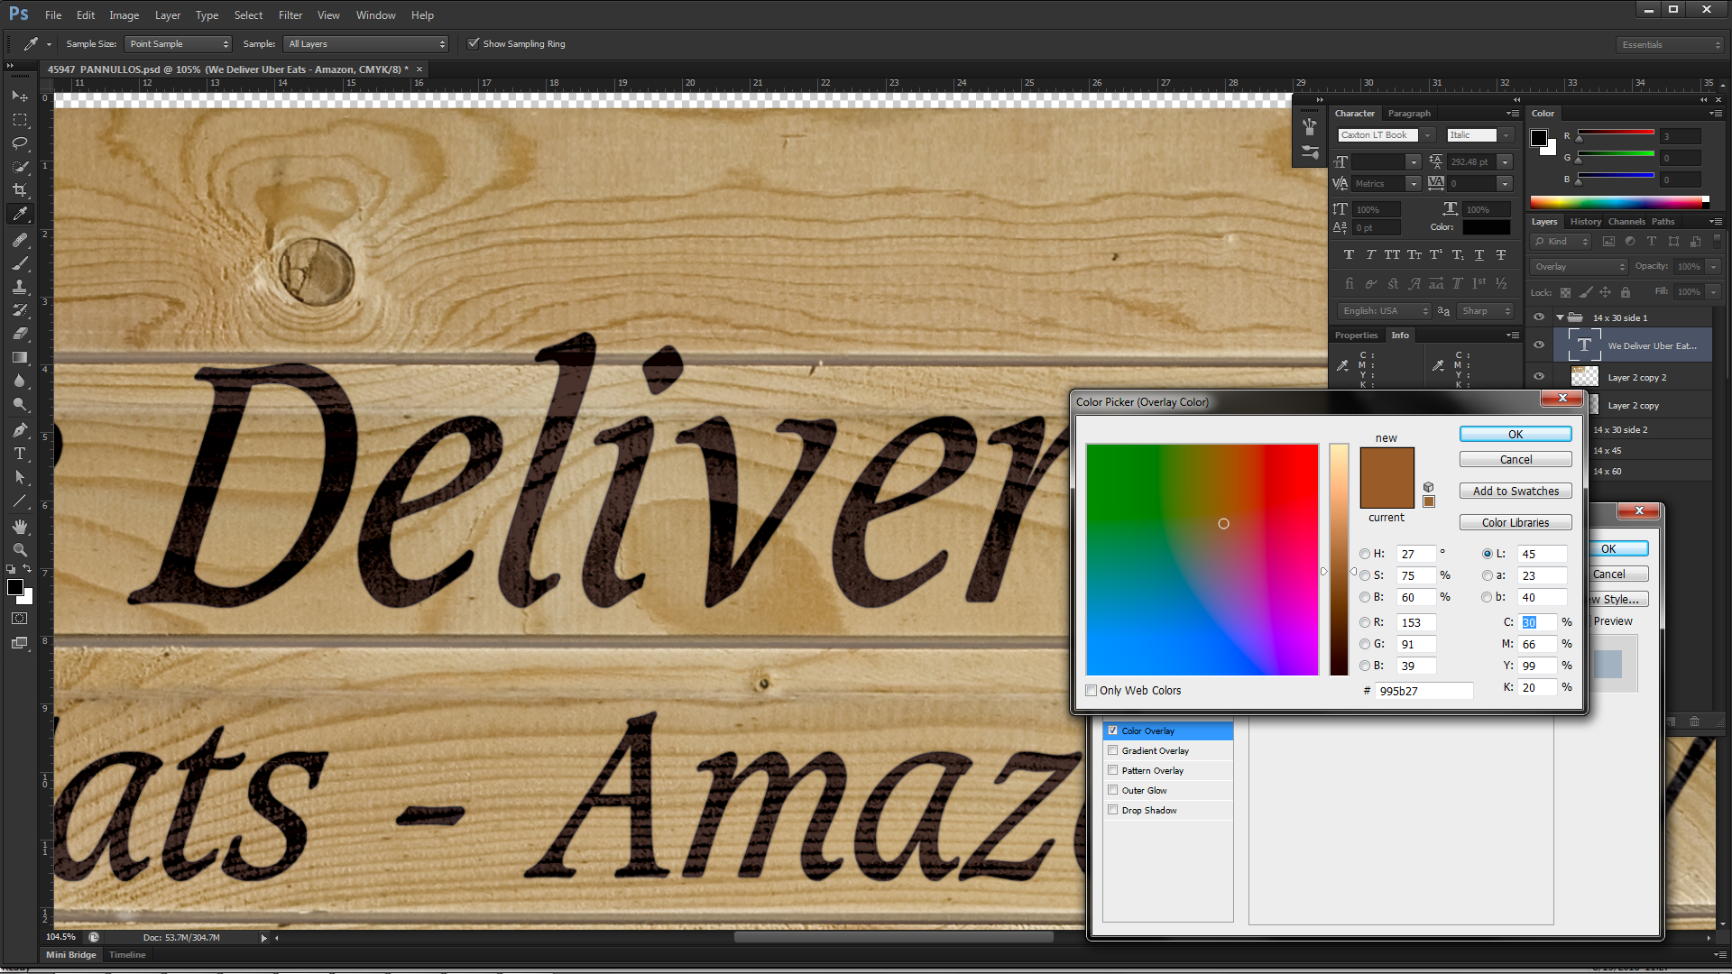Click the hex color input field
Viewport: 1732px width, 974px height.
1424,691
